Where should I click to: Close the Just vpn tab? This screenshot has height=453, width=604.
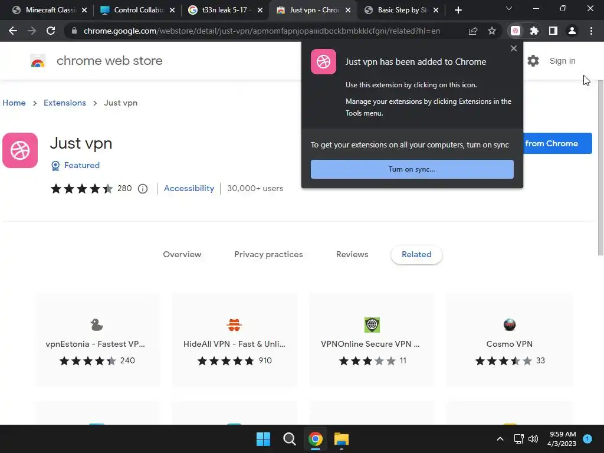point(348,10)
